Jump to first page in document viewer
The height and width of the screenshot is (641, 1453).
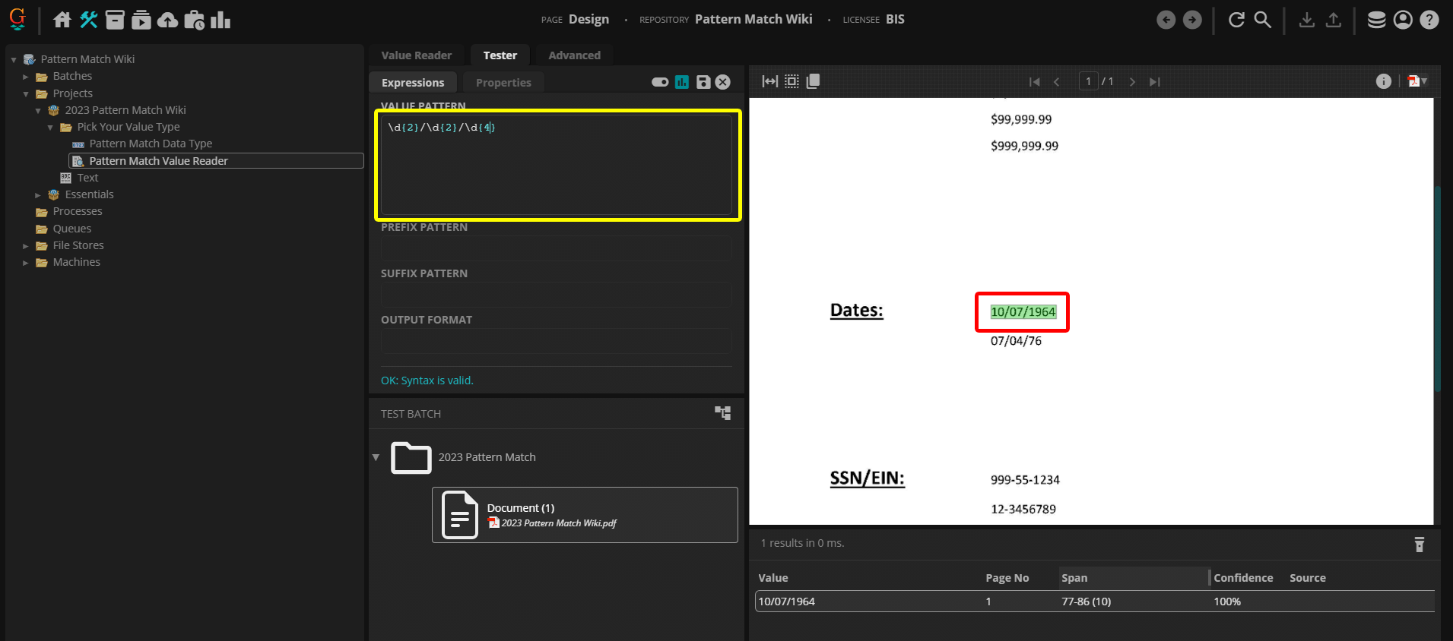click(1034, 82)
